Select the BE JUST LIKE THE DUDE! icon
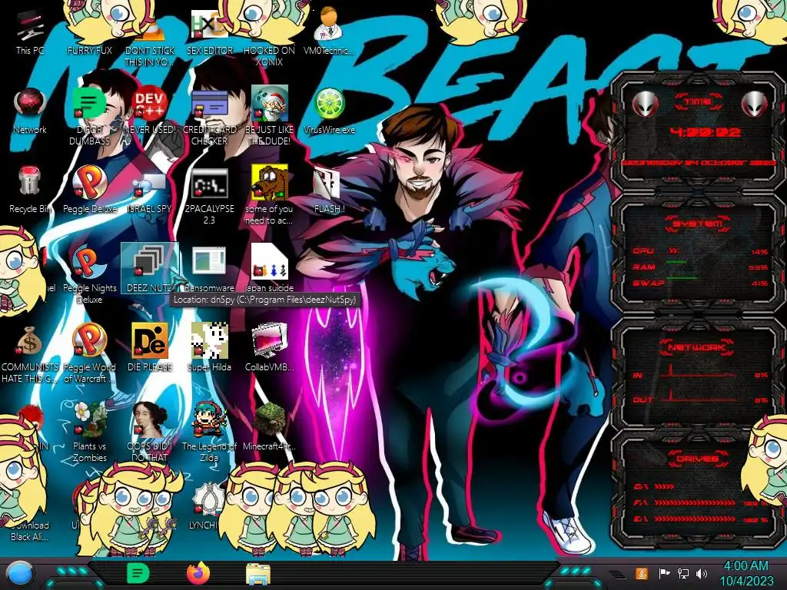Screen dimensions: 787x590 point(269,117)
